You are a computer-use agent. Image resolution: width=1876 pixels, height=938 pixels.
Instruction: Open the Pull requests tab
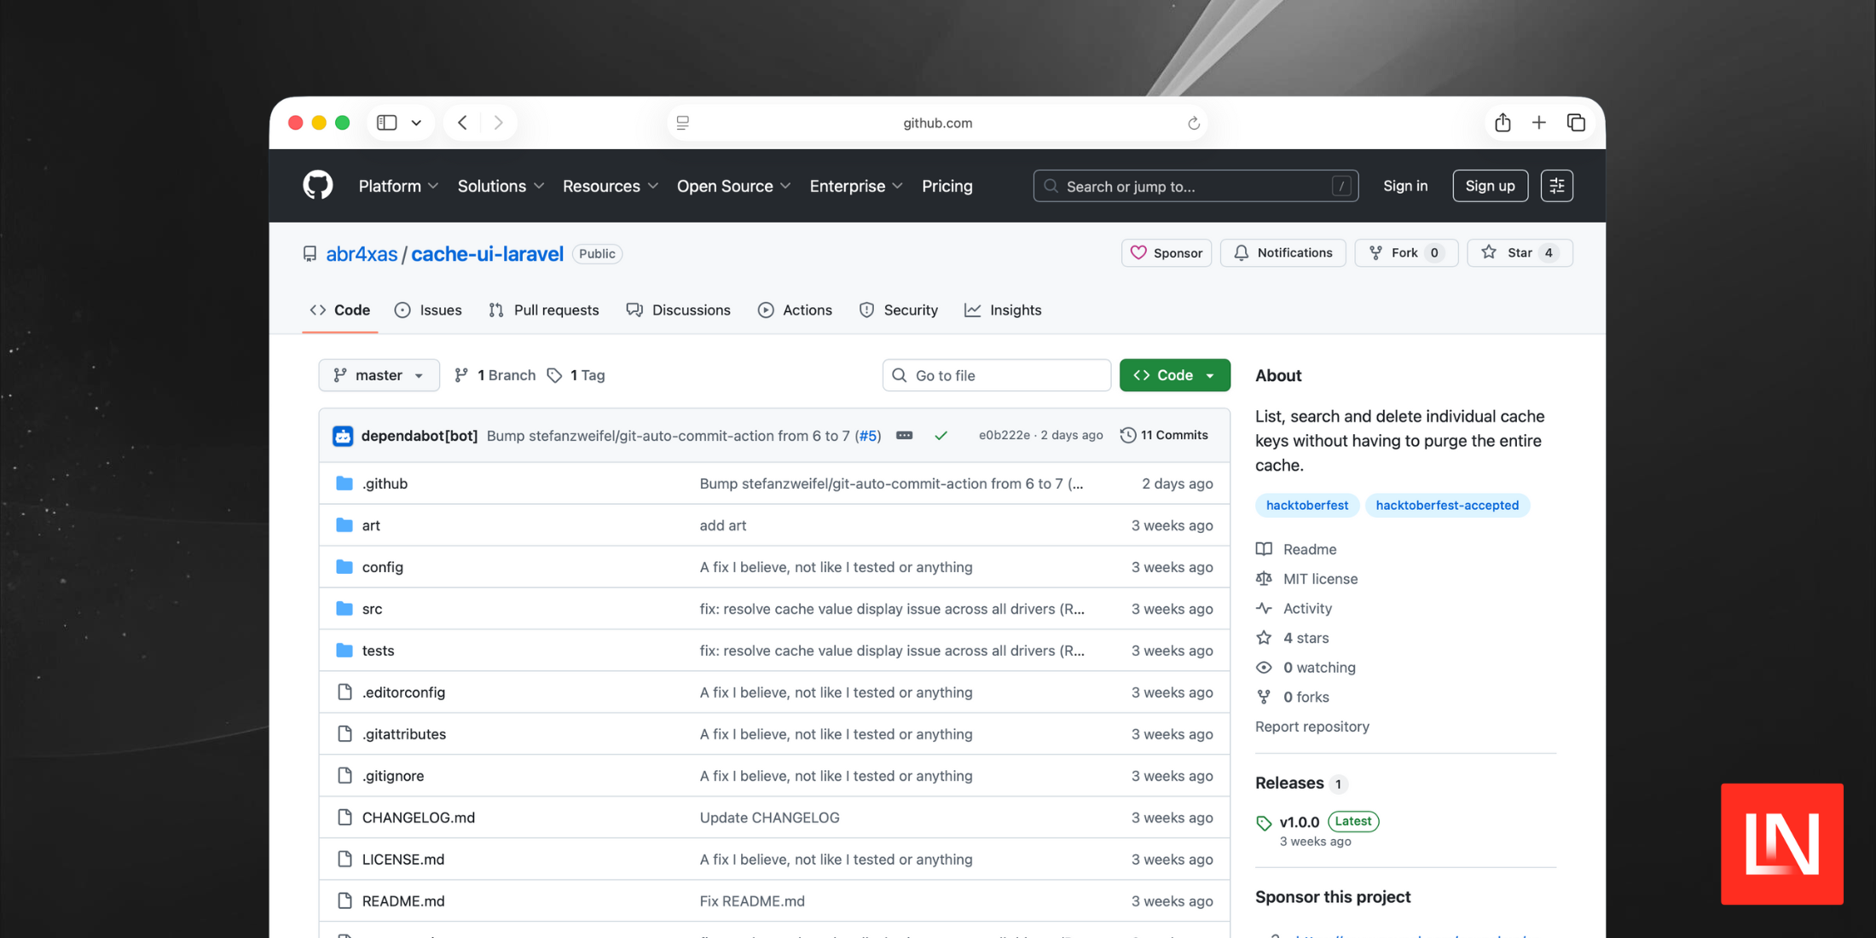pyautogui.click(x=543, y=310)
